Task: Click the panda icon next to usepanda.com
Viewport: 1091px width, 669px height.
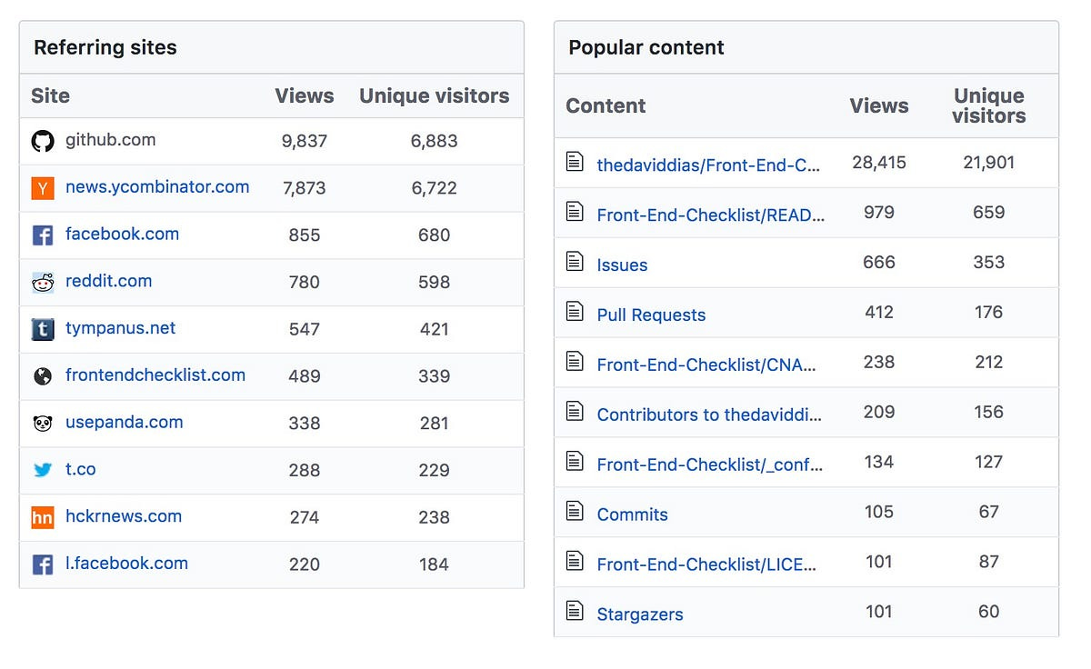Action: [x=43, y=424]
